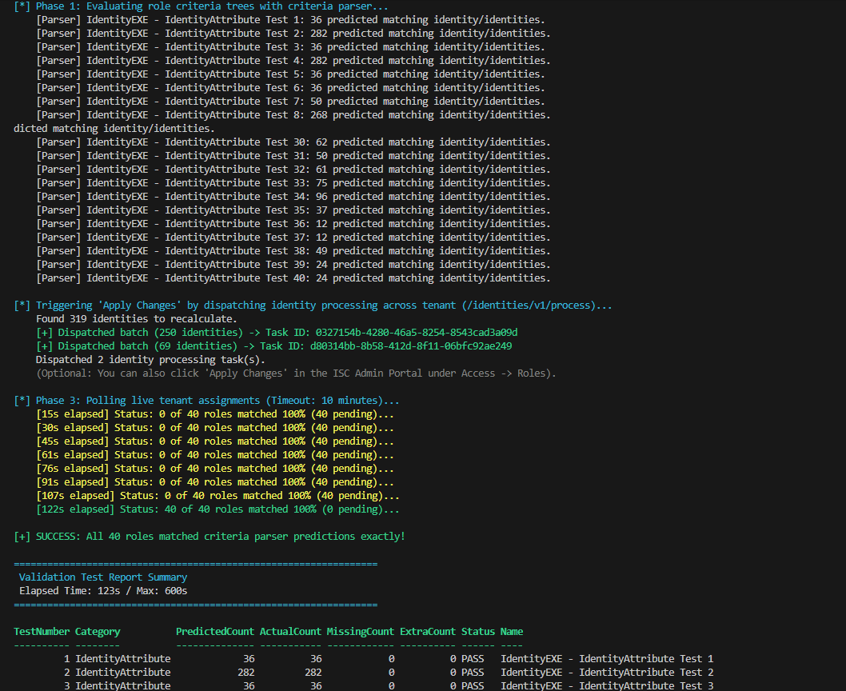The width and height of the screenshot is (846, 691).
Task: Click the second Task ID d80314bb-8b58 text
Action: coord(410,346)
